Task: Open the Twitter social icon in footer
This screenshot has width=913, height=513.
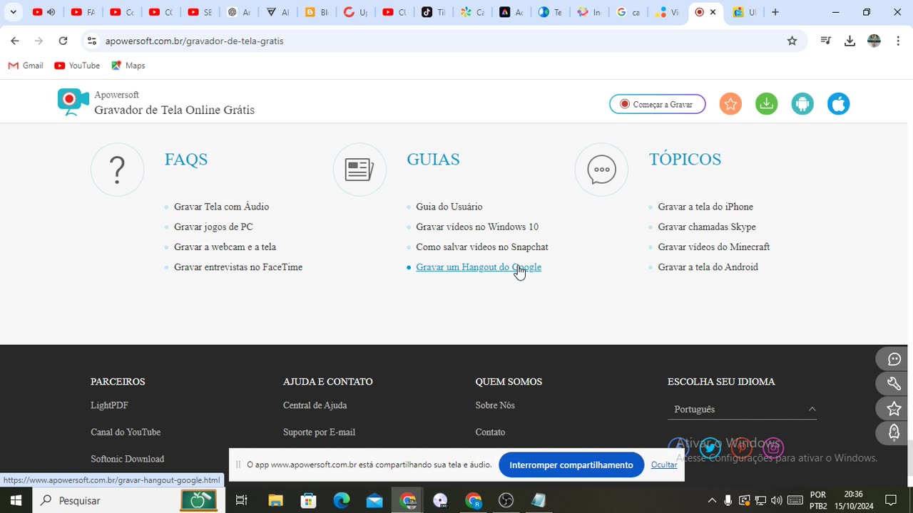Action: pyautogui.click(x=710, y=448)
